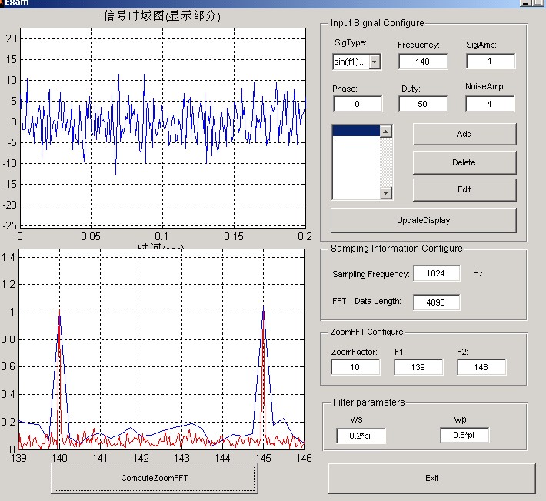
Task: Click the Duty input field showing 50
Action: click(x=423, y=104)
